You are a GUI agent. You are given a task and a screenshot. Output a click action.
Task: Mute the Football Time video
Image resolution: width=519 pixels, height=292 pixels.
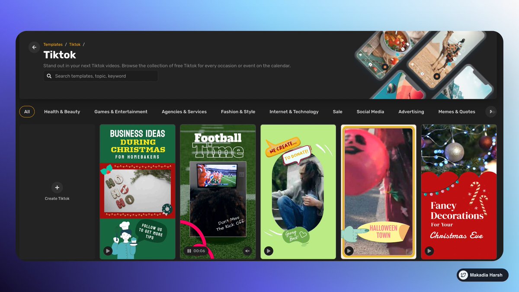click(x=247, y=251)
